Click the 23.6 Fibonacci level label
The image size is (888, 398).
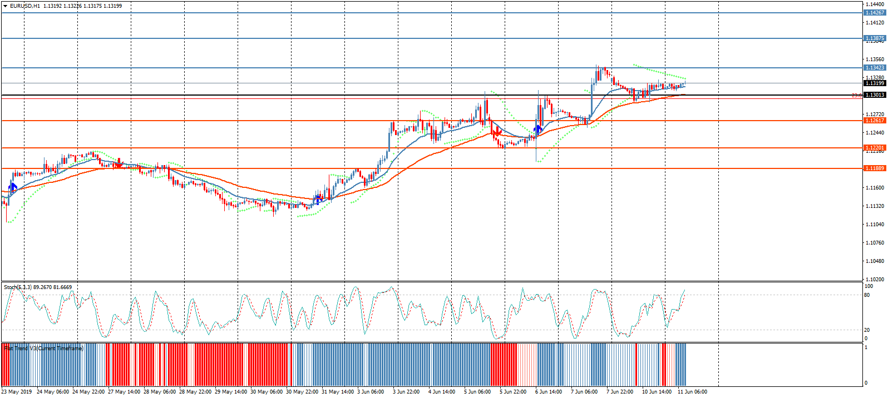[x=856, y=96]
